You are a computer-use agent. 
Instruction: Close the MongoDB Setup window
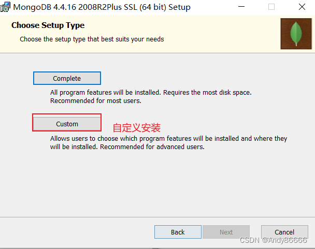(x=302, y=7)
